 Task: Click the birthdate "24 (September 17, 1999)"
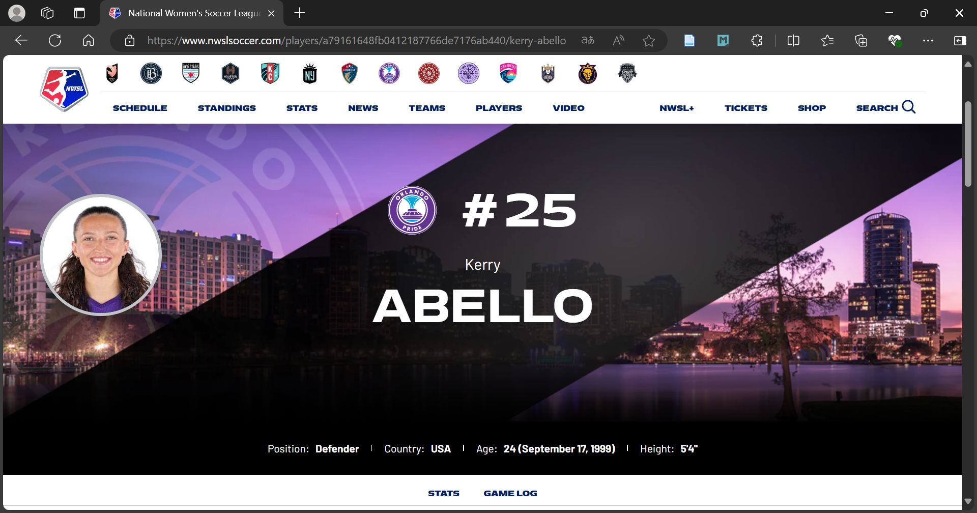click(x=559, y=449)
